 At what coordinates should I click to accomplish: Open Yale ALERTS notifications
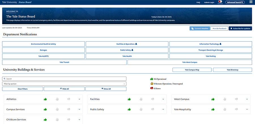point(43,56)
